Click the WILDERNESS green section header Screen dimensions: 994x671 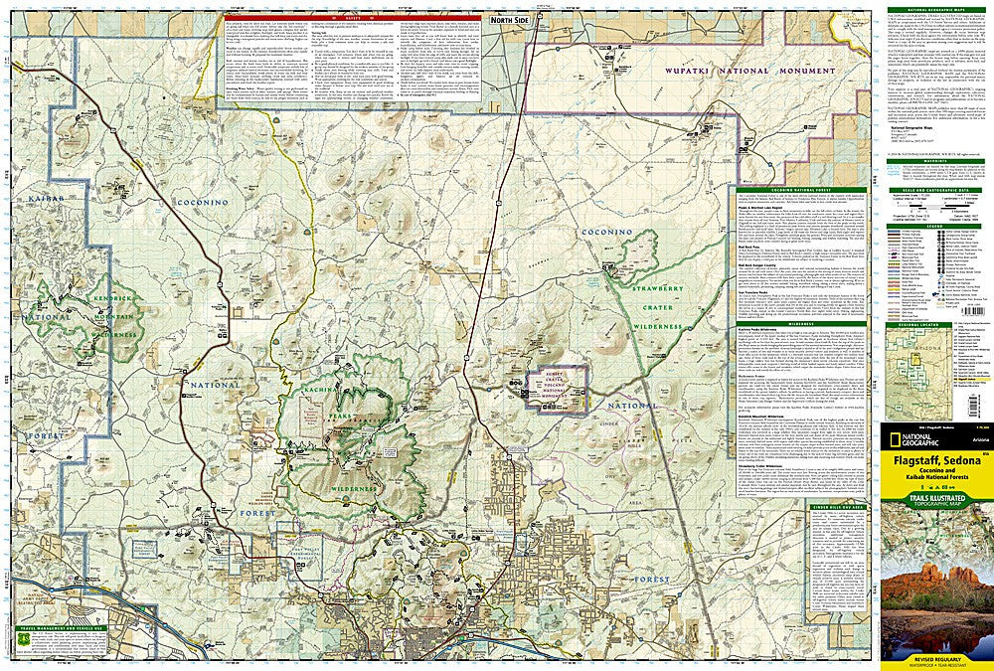802,323
